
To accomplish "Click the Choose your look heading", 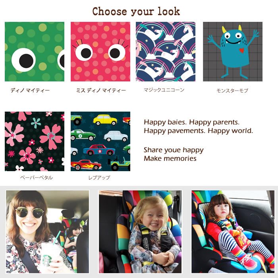I will click(136, 12).
